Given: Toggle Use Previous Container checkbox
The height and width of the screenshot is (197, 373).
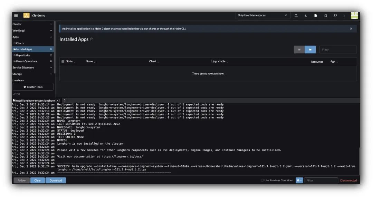Looking at the screenshot, I should tap(262, 180).
